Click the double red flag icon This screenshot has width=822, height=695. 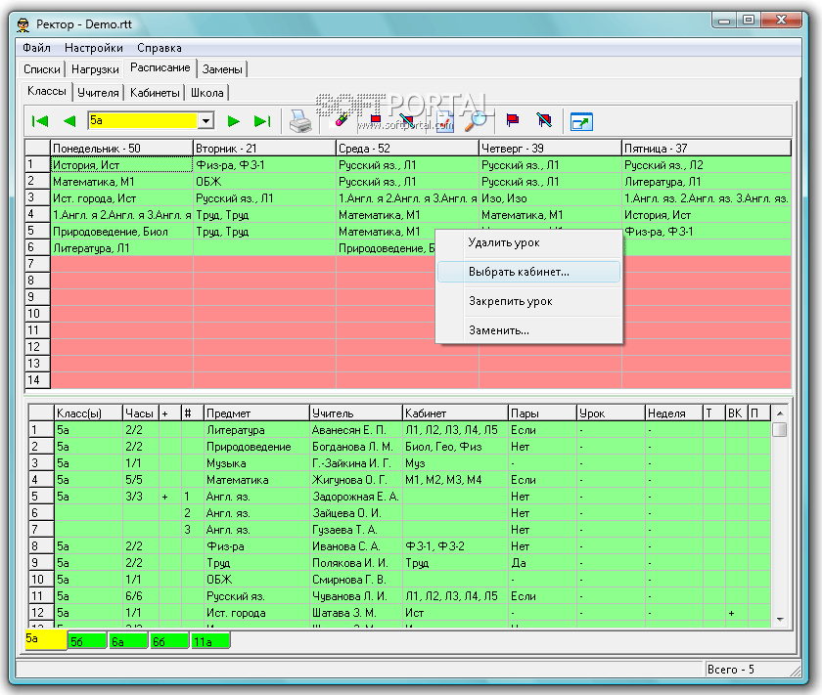pos(513,121)
